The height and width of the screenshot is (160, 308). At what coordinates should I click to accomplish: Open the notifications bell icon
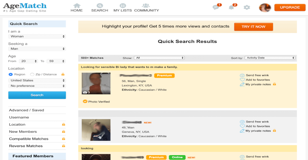(x=231, y=7)
